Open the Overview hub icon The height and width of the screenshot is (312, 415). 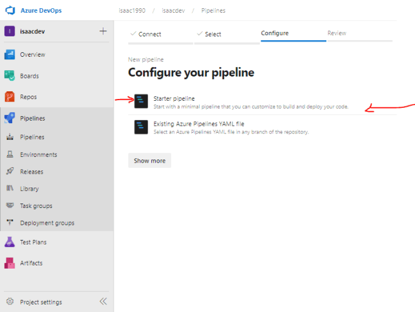pyautogui.click(x=10, y=54)
